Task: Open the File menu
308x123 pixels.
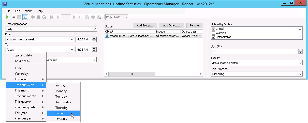Action: [8, 11]
